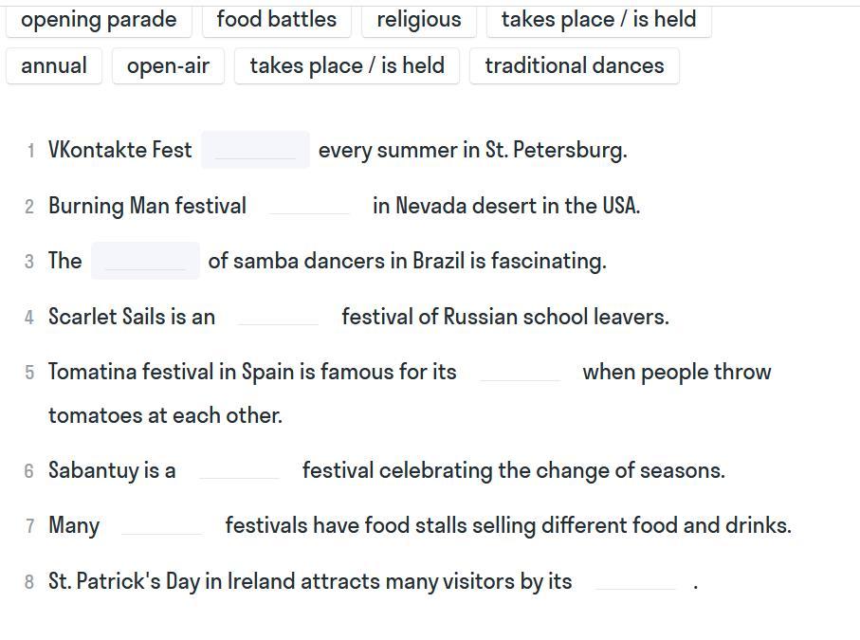Click the top-row "takes place / is held" chip

click(598, 20)
